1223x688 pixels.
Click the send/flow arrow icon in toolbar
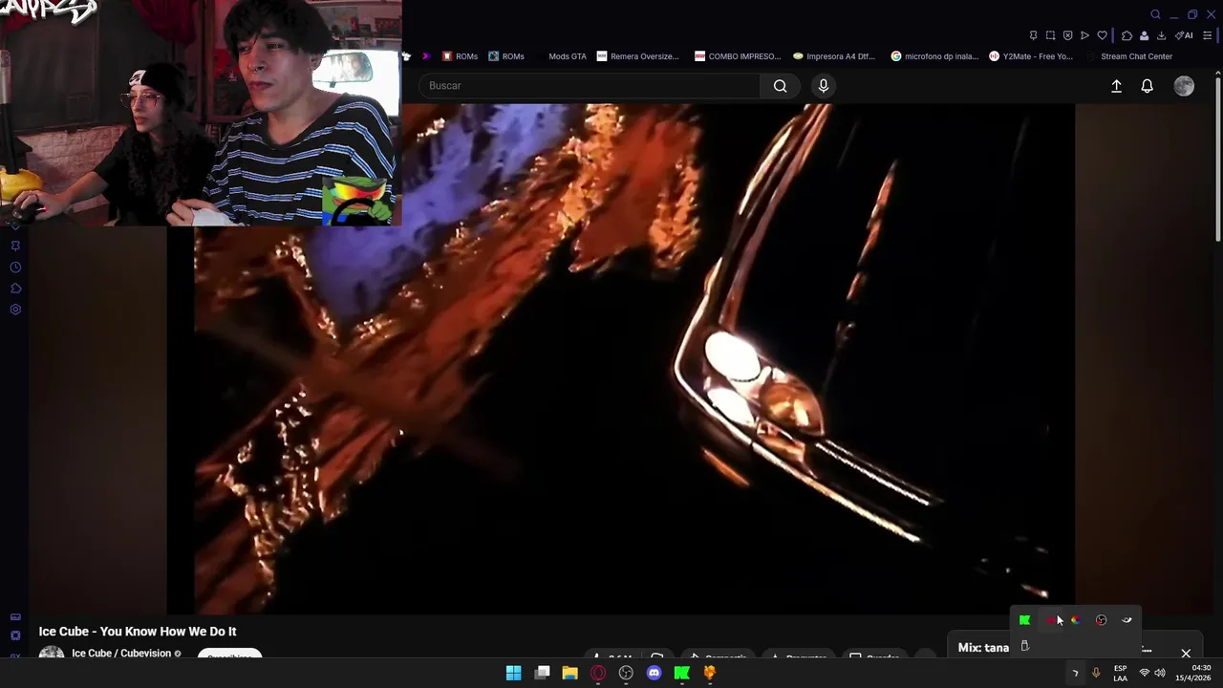point(1084,35)
